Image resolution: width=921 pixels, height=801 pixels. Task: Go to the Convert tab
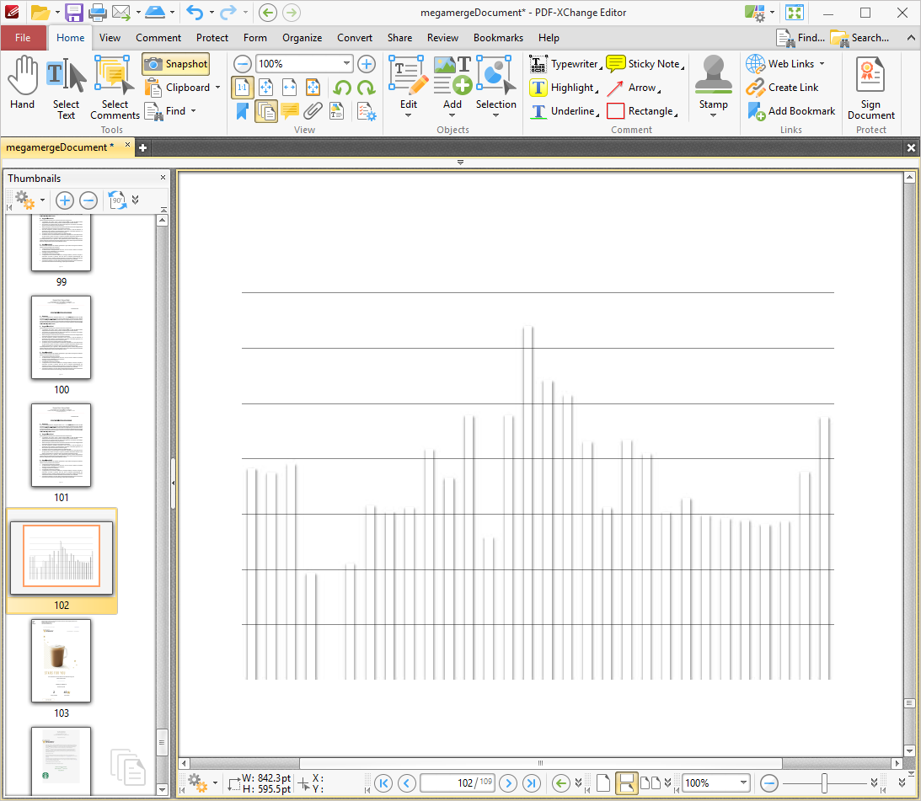tap(354, 38)
